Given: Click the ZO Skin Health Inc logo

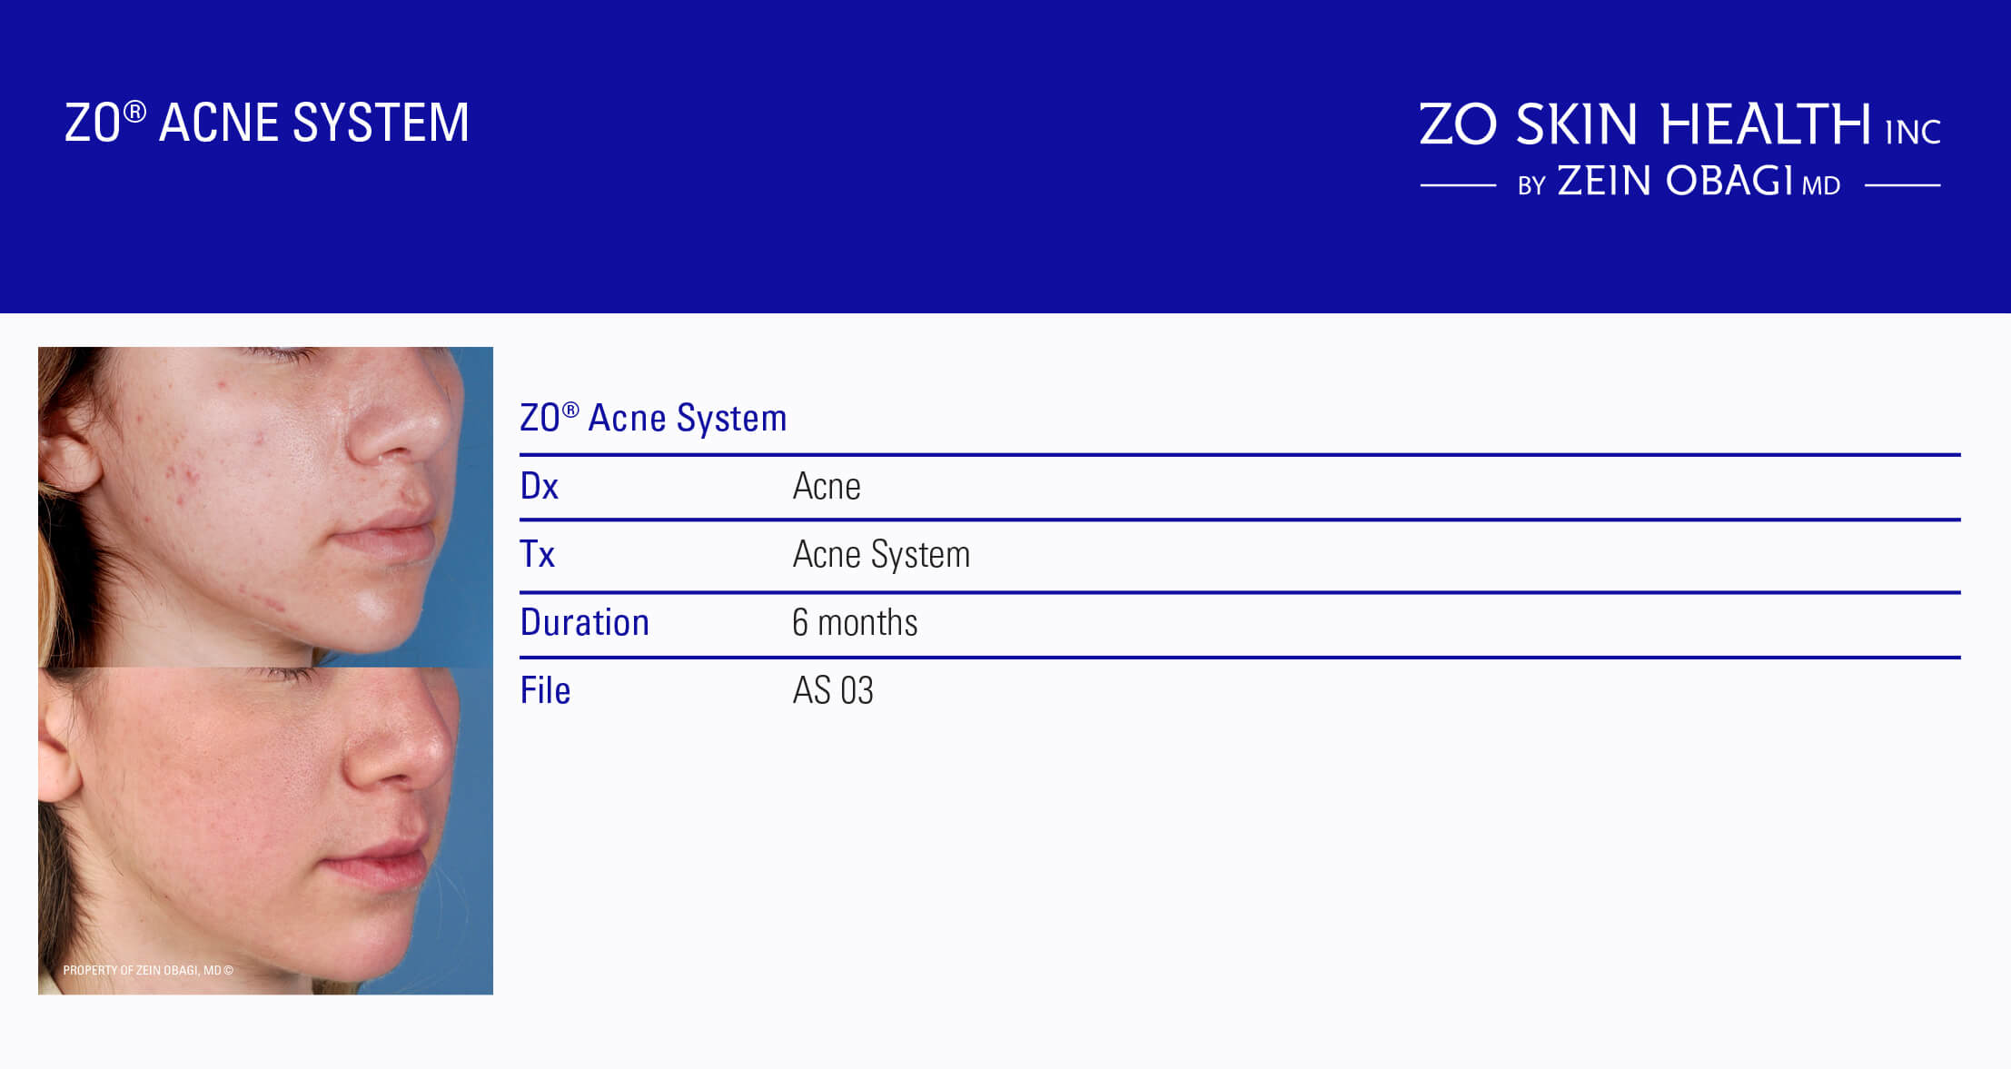Looking at the screenshot, I should point(1680,150).
